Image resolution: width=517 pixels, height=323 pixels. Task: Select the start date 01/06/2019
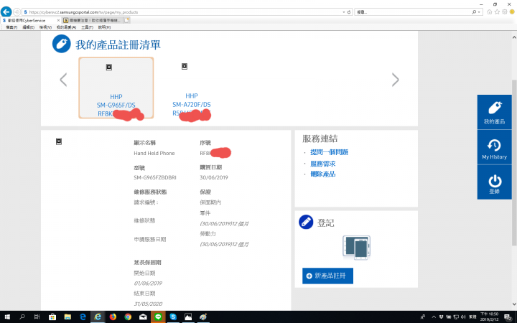tap(148, 284)
